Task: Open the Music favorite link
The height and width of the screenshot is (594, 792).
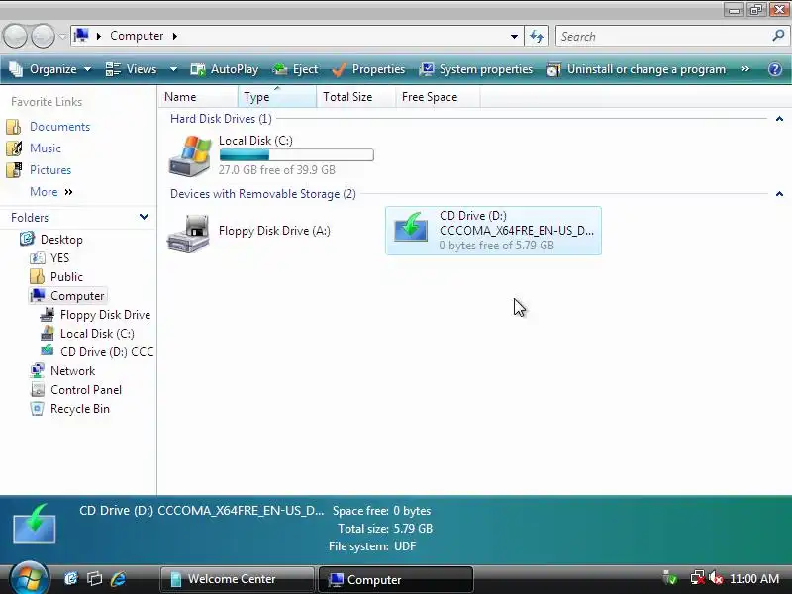Action: click(45, 148)
